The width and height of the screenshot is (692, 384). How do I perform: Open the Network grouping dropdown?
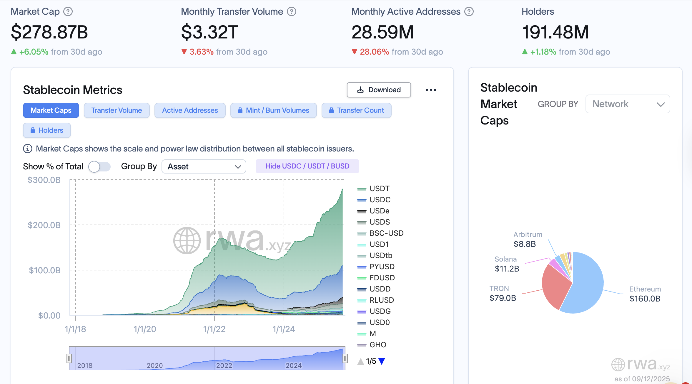tap(628, 104)
